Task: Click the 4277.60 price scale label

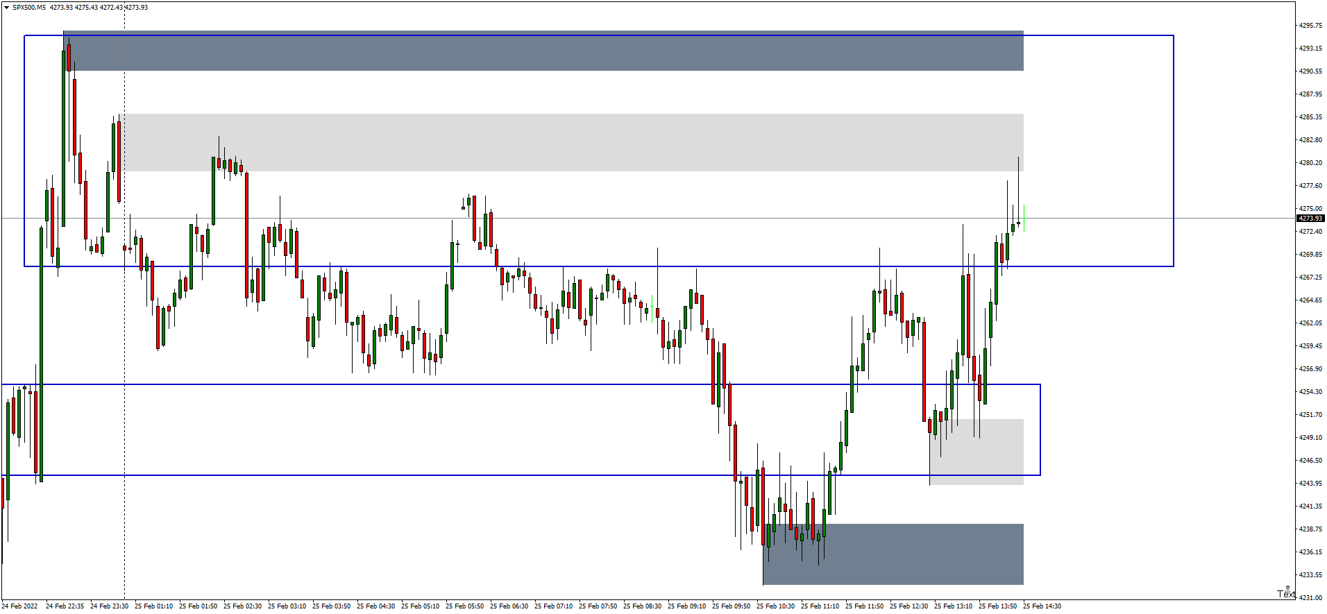Action: (x=1310, y=186)
